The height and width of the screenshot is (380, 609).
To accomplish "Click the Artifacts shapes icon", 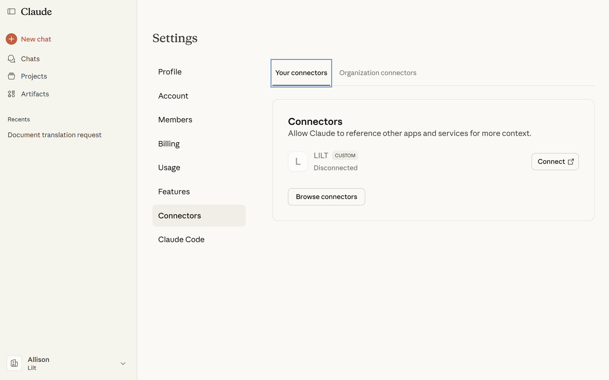I will (11, 94).
